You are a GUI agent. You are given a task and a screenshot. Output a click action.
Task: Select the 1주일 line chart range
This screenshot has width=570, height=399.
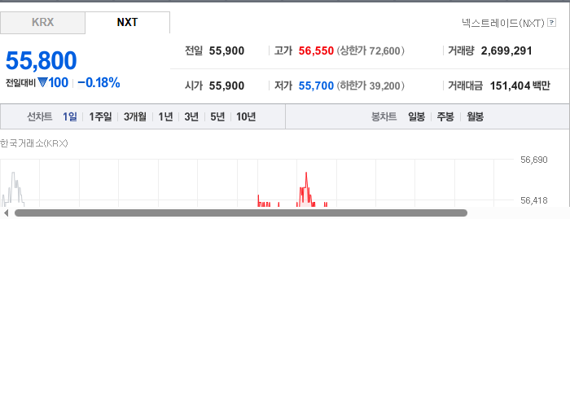tap(100, 116)
